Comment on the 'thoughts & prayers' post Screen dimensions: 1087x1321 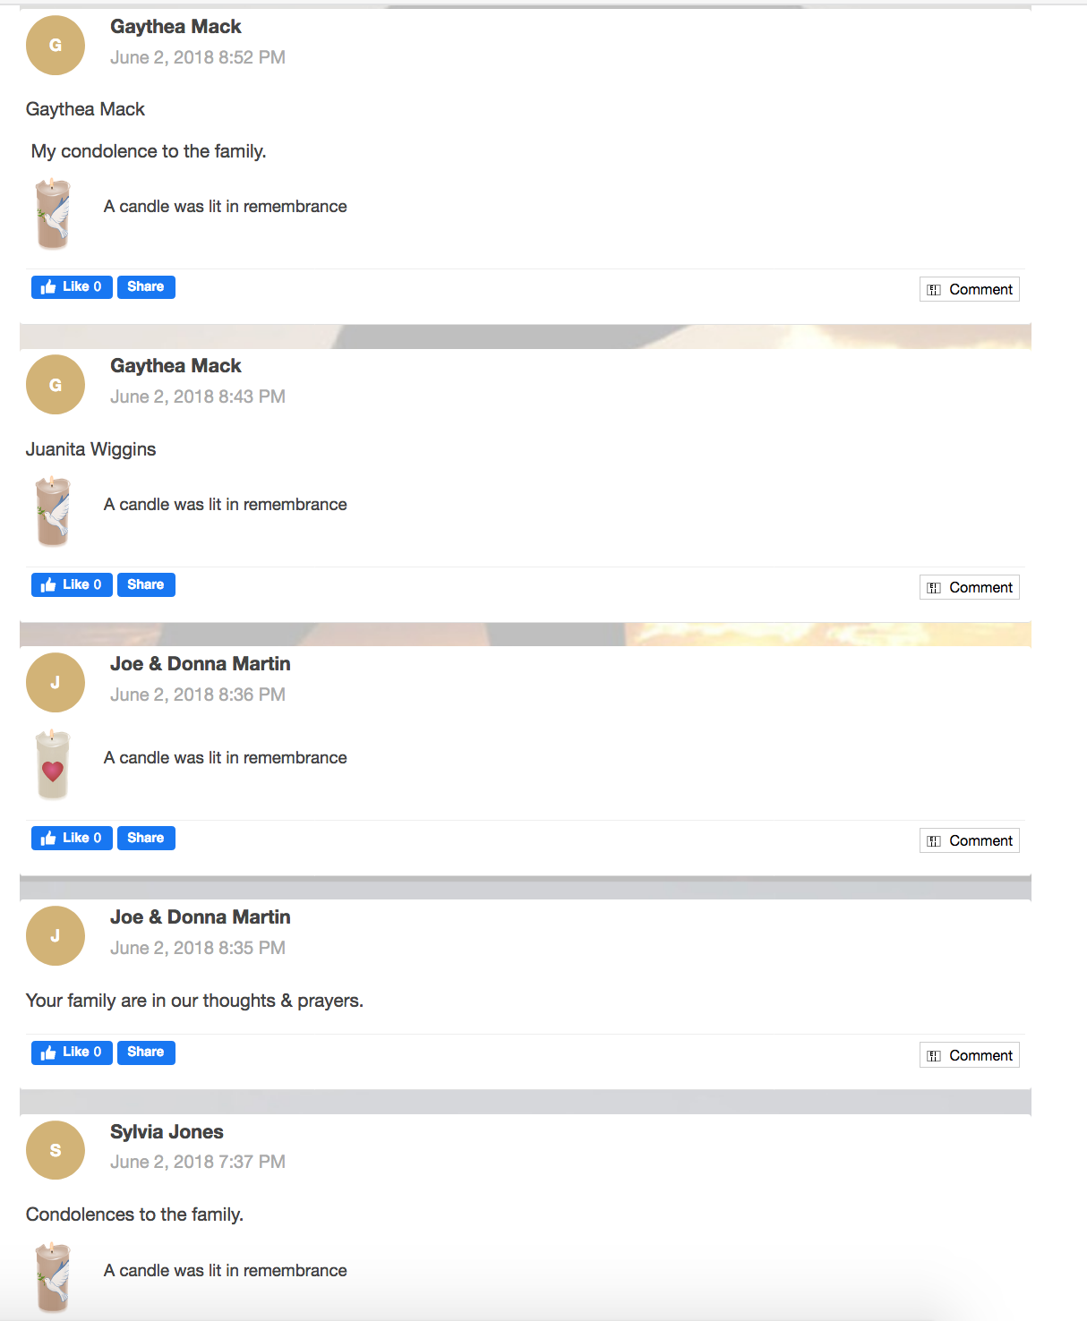point(970,1056)
